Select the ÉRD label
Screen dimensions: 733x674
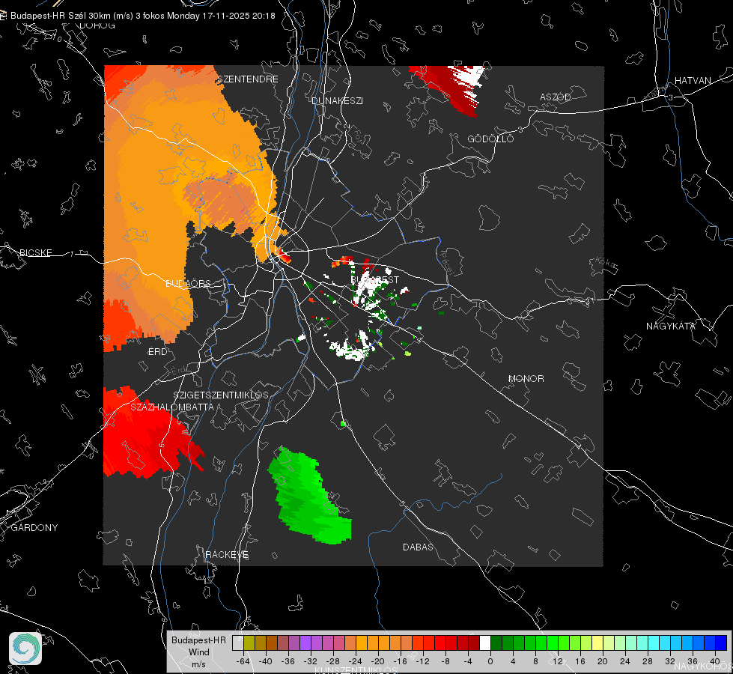click(157, 352)
